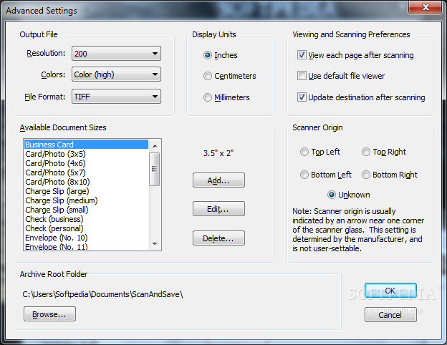The height and width of the screenshot is (345, 447).
Task: Select Card/Photo (4x6) size
Action: (x=86, y=163)
